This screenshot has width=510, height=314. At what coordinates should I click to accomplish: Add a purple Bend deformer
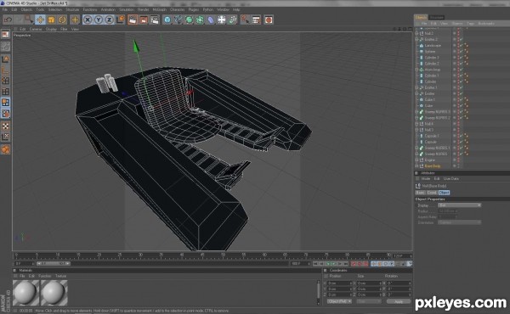[211, 20]
